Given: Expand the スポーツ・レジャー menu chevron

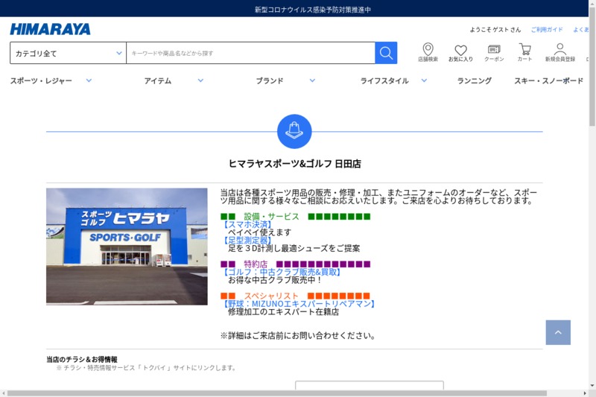Looking at the screenshot, I should tap(89, 80).
